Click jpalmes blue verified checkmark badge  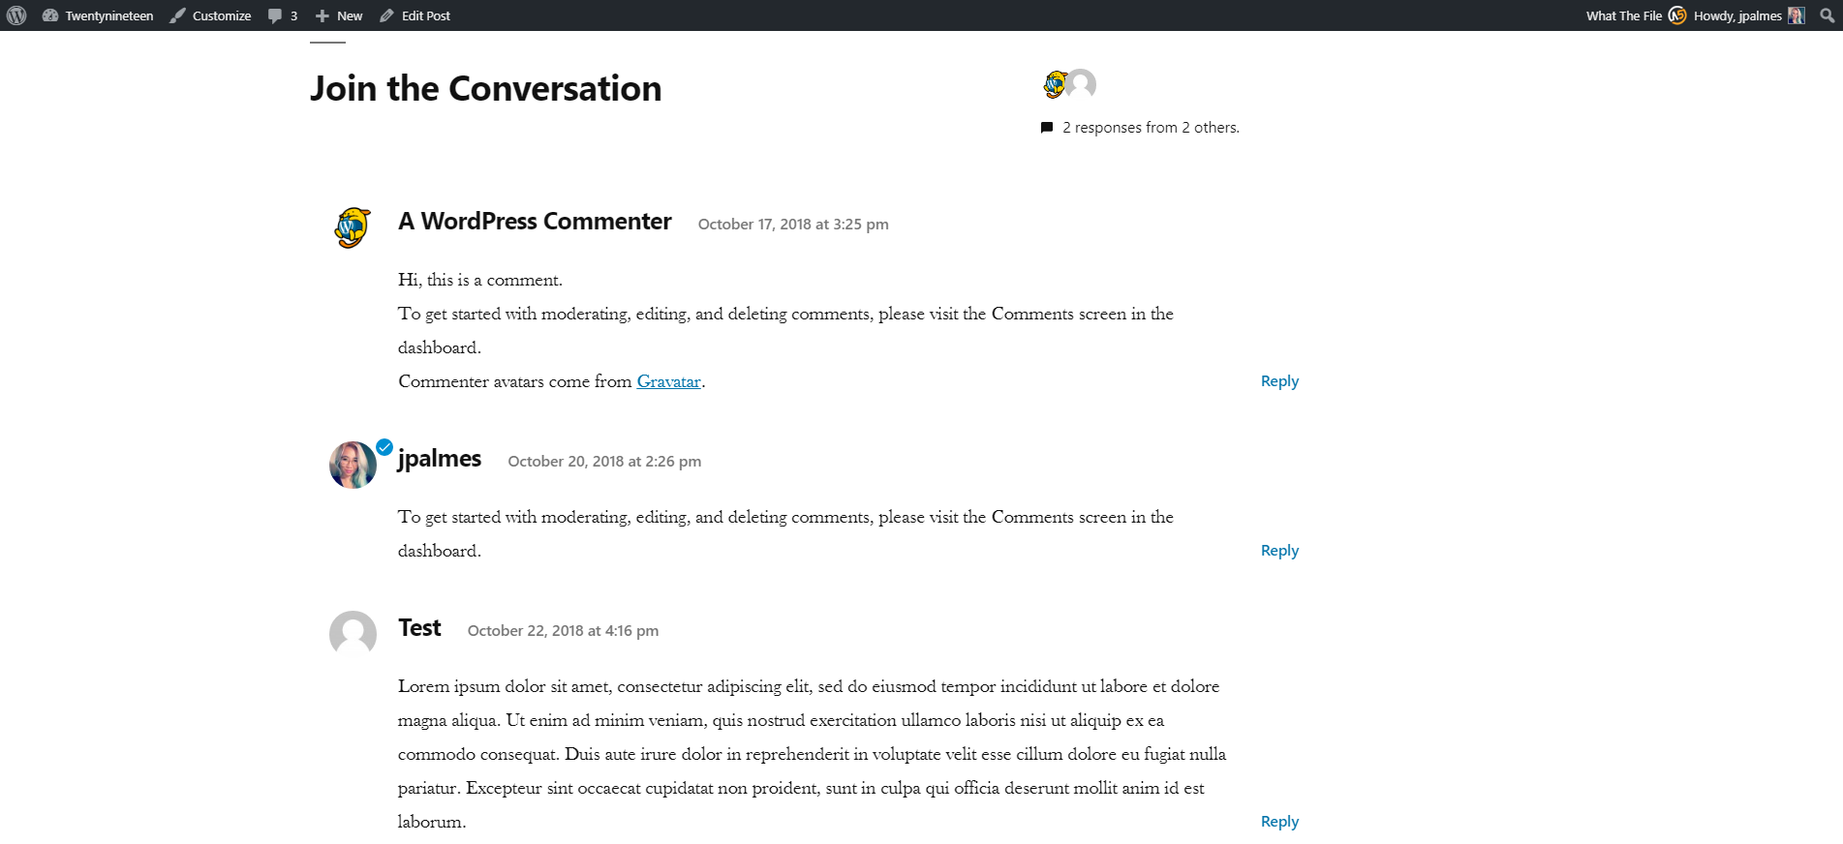click(384, 446)
